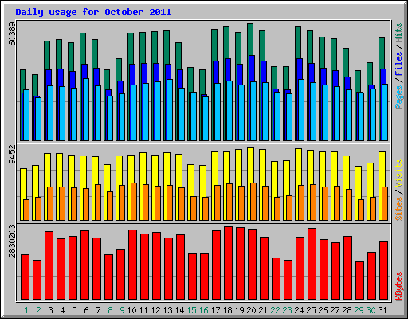
Task: Select the red KBytes bar for day 25
Action: (x=312, y=264)
